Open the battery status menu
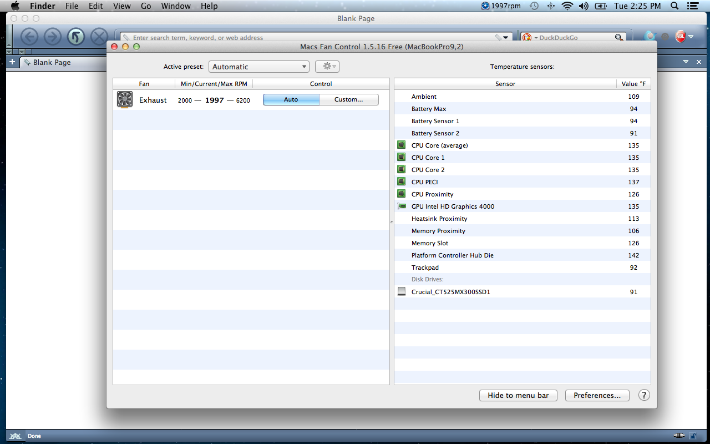Screen dimensions: 710x444 click(x=600, y=6)
